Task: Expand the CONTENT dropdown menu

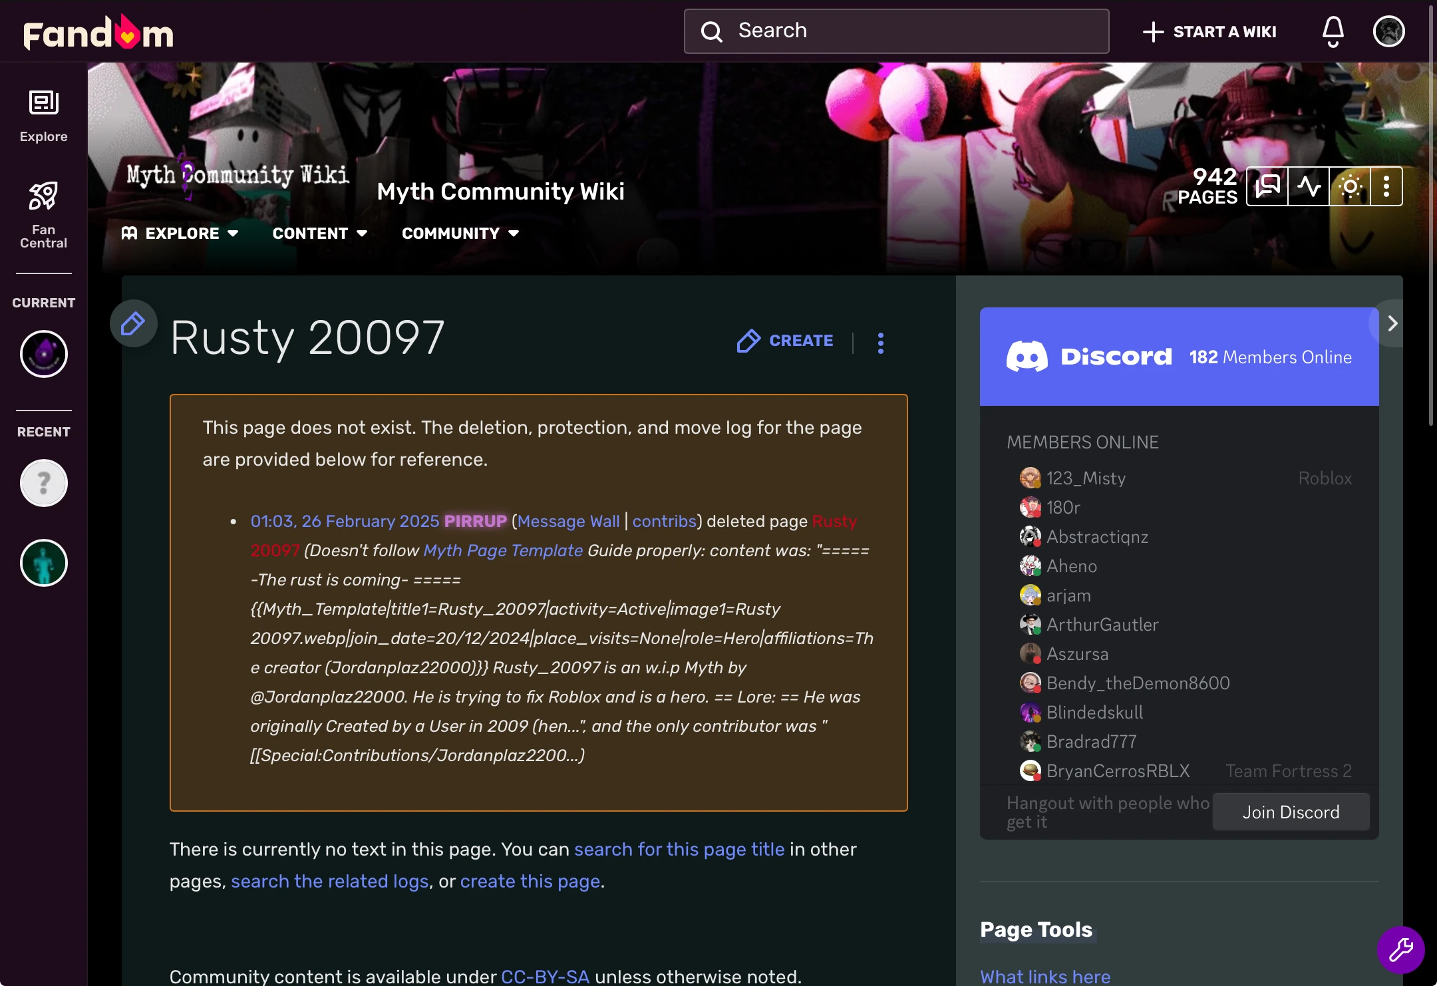Action: click(x=320, y=234)
